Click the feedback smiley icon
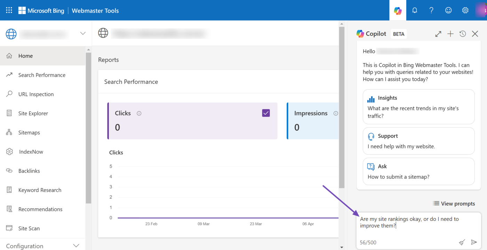The width and height of the screenshot is (487, 250). tap(448, 10)
